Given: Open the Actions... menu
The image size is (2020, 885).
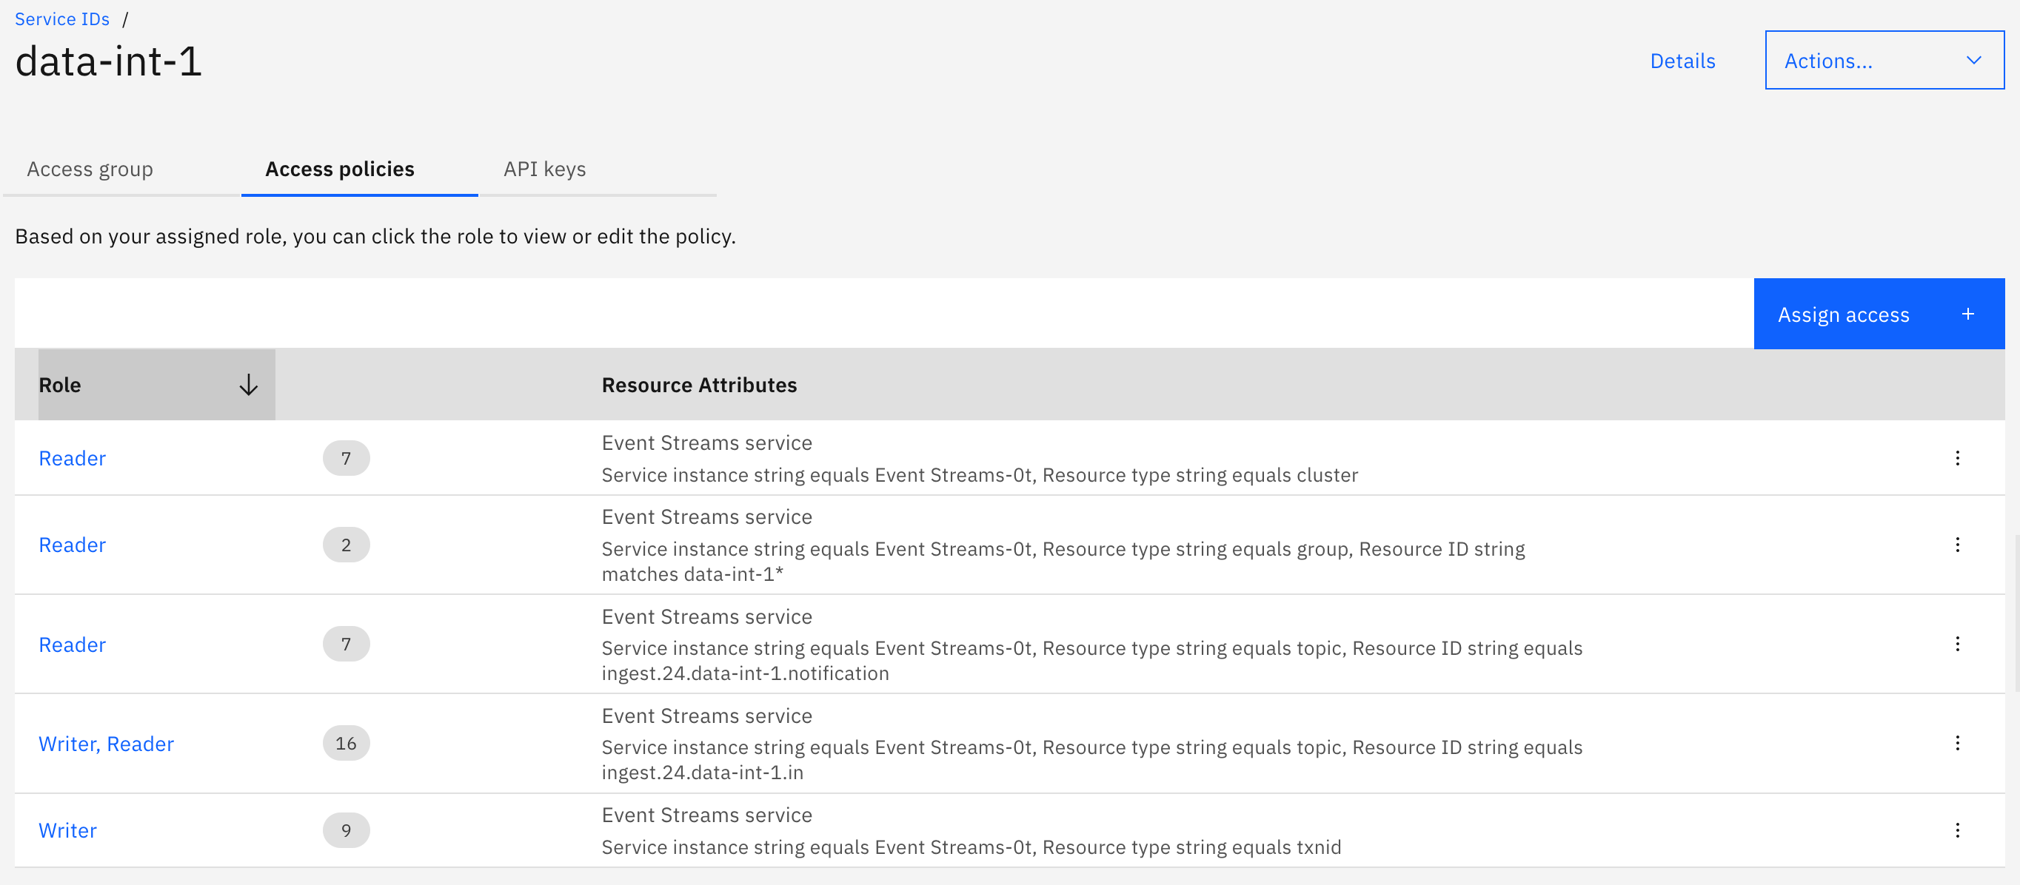Looking at the screenshot, I should 1884,61.
